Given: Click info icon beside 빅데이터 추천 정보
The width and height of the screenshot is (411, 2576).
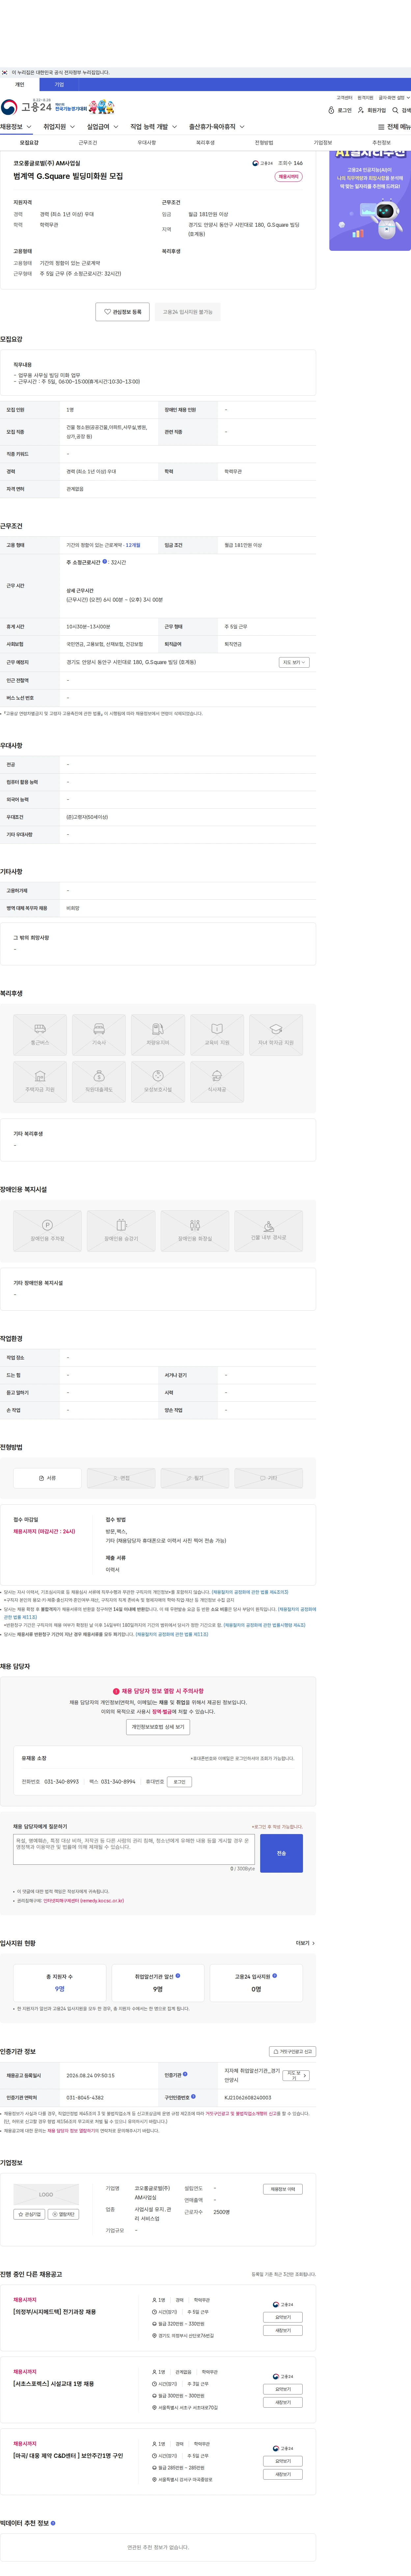Looking at the screenshot, I should coord(53,2523).
